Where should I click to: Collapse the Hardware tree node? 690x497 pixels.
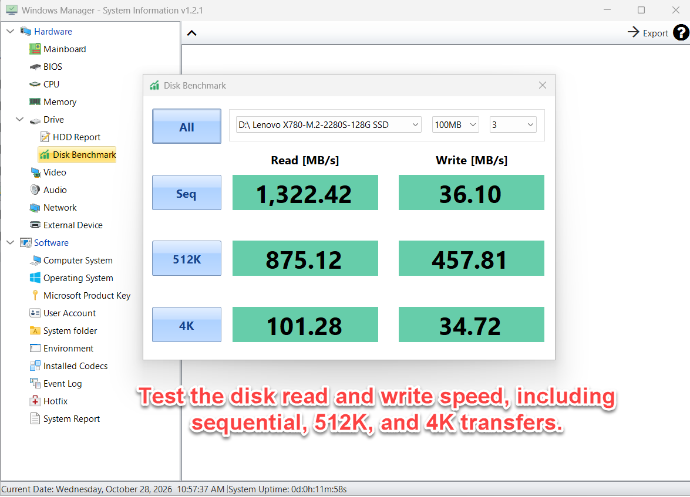[x=10, y=31]
